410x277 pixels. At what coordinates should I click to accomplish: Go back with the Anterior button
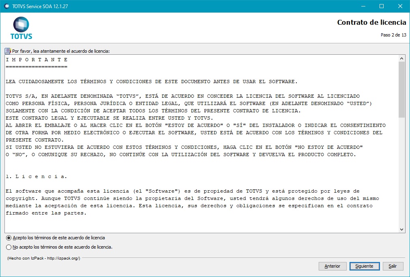pos(332,266)
